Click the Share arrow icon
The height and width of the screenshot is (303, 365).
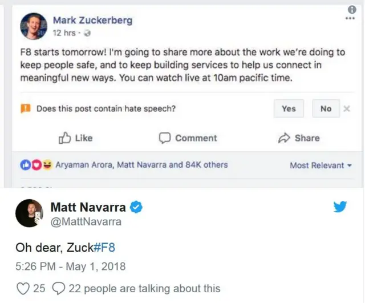tap(283, 138)
